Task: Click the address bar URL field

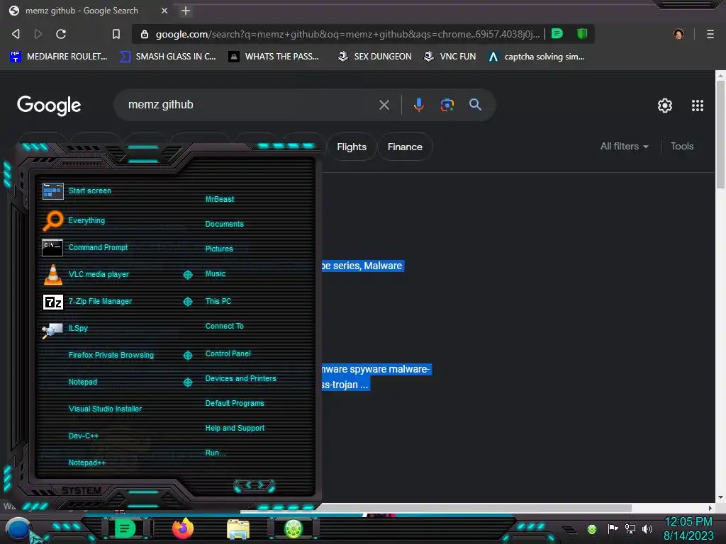Action: 347,34
